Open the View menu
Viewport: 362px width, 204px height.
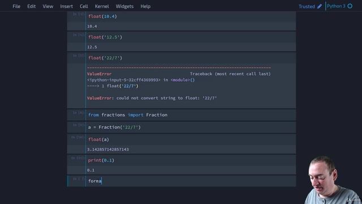(x=48, y=6)
